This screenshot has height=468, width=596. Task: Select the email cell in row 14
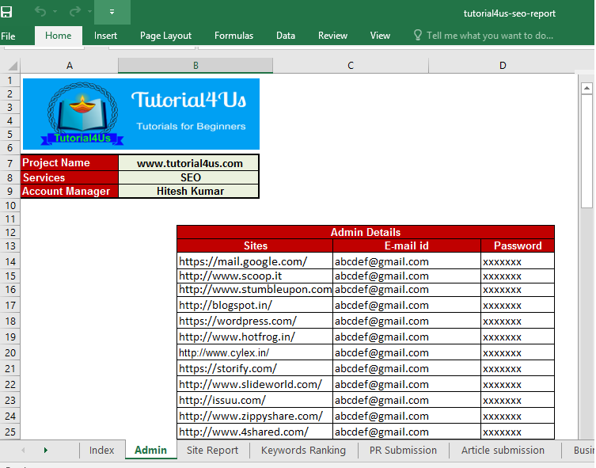pos(406,261)
